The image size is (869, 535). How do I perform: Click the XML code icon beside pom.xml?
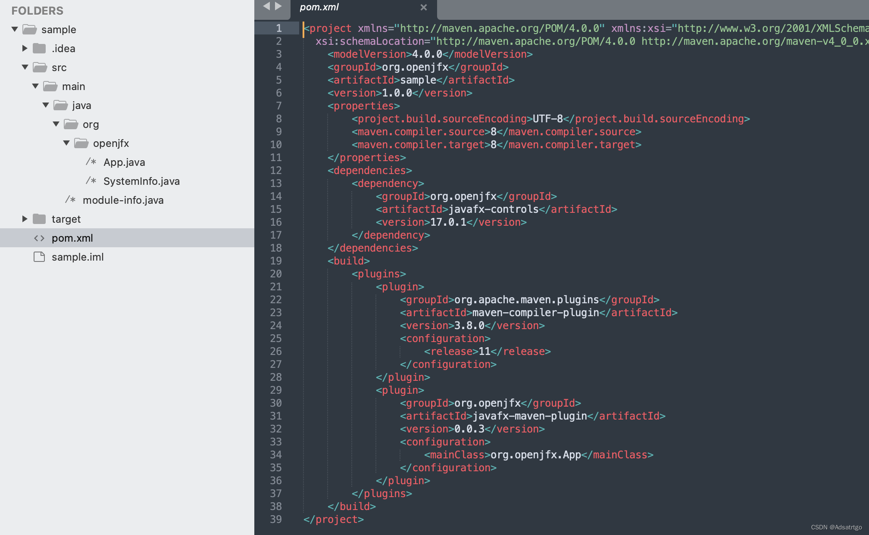click(39, 238)
